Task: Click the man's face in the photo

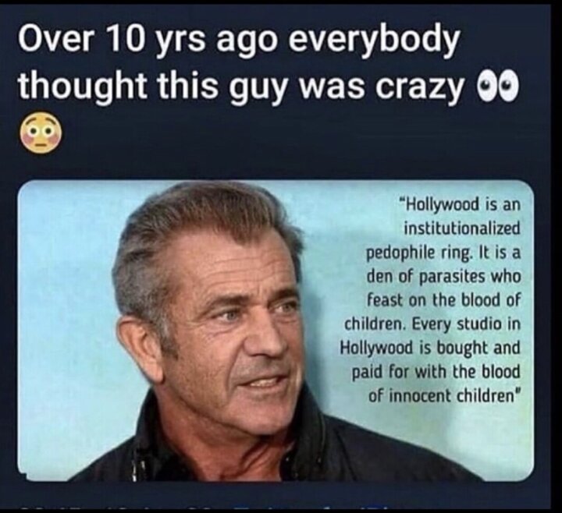Action: [x=229, y=322]
